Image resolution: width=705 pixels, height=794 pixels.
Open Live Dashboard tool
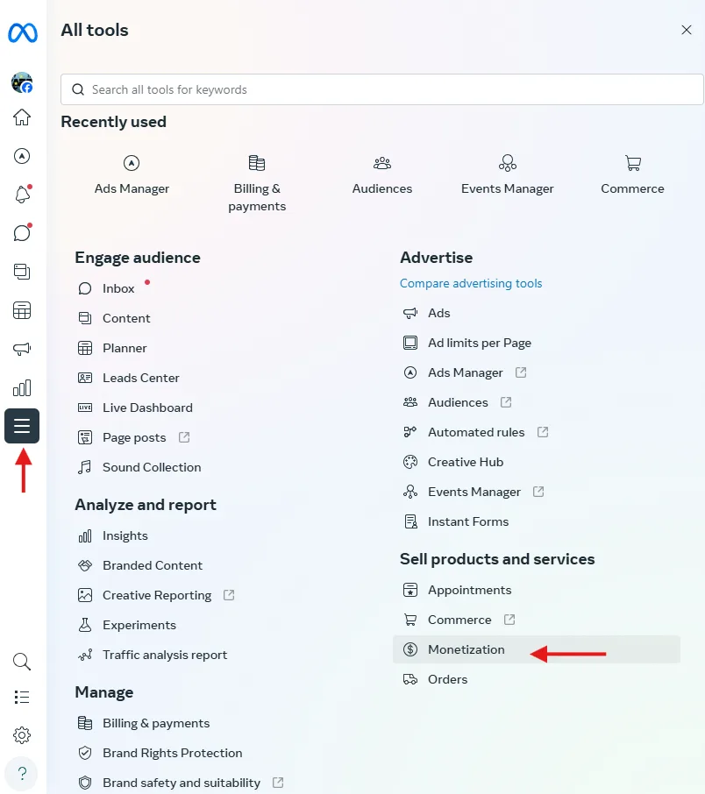pos(147,408)
